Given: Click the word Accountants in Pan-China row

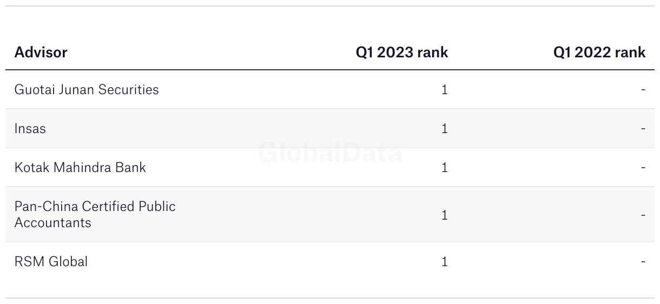Looking at the screenshot, I should (53, 223).
